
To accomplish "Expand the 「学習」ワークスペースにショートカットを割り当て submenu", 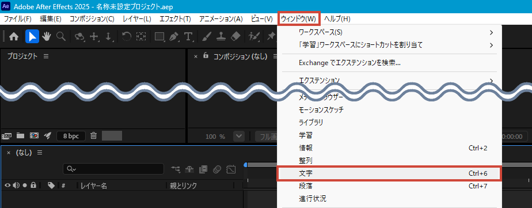I will [x=389, y=45].
